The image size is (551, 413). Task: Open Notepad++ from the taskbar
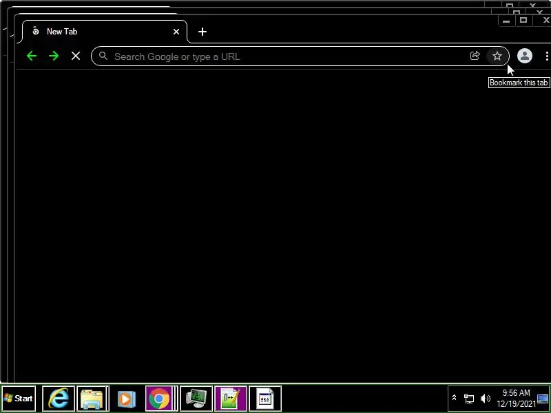231,399
